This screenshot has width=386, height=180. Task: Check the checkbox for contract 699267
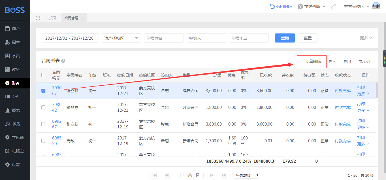[x=43, y=124]
